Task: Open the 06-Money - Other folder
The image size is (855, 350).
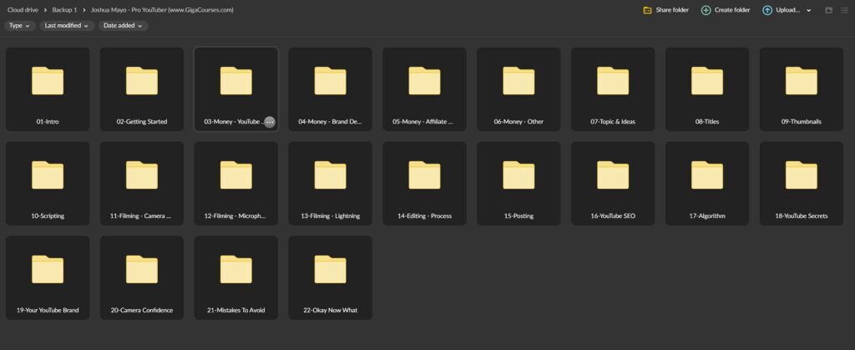Action: [519, 89]
